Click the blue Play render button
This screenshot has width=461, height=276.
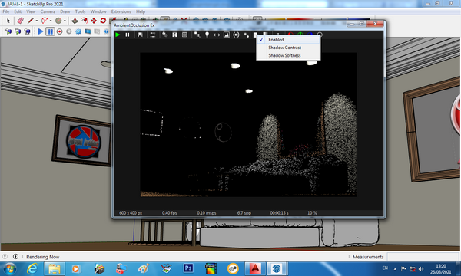(x=41, y=31)
